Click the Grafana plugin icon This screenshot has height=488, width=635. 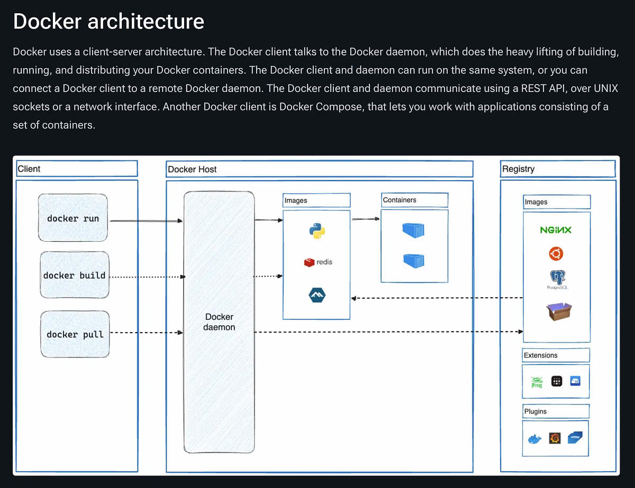coord(554,438)
